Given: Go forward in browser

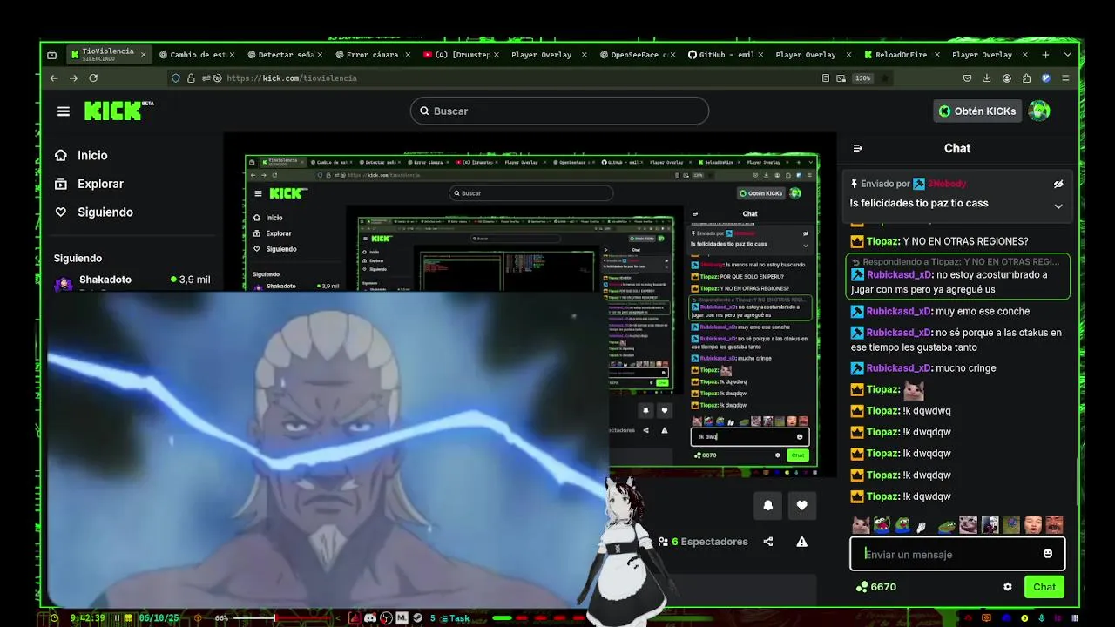Looking at the screenshot, I should (x=73, y=78).
